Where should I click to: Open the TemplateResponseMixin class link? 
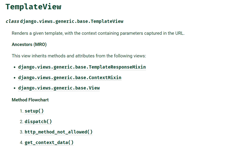point(82,67)
